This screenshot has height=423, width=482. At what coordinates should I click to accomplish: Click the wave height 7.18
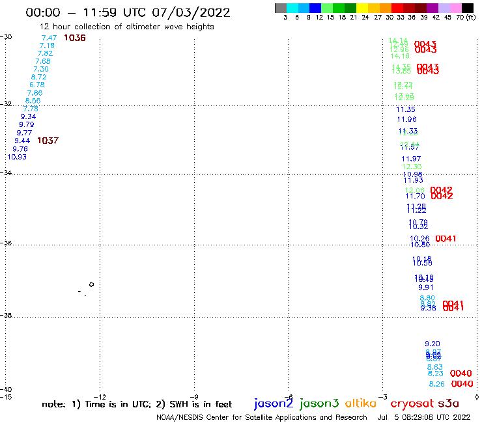click(x=47, y=46)
